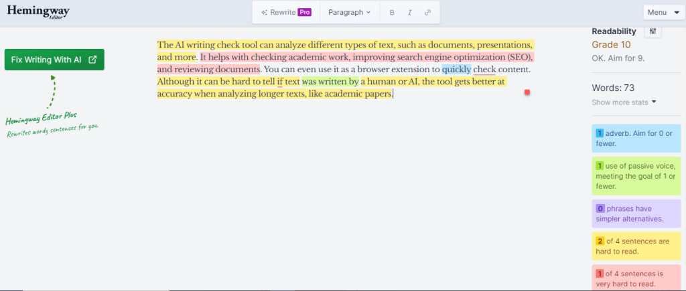Click the purple Pro badge

305,12
